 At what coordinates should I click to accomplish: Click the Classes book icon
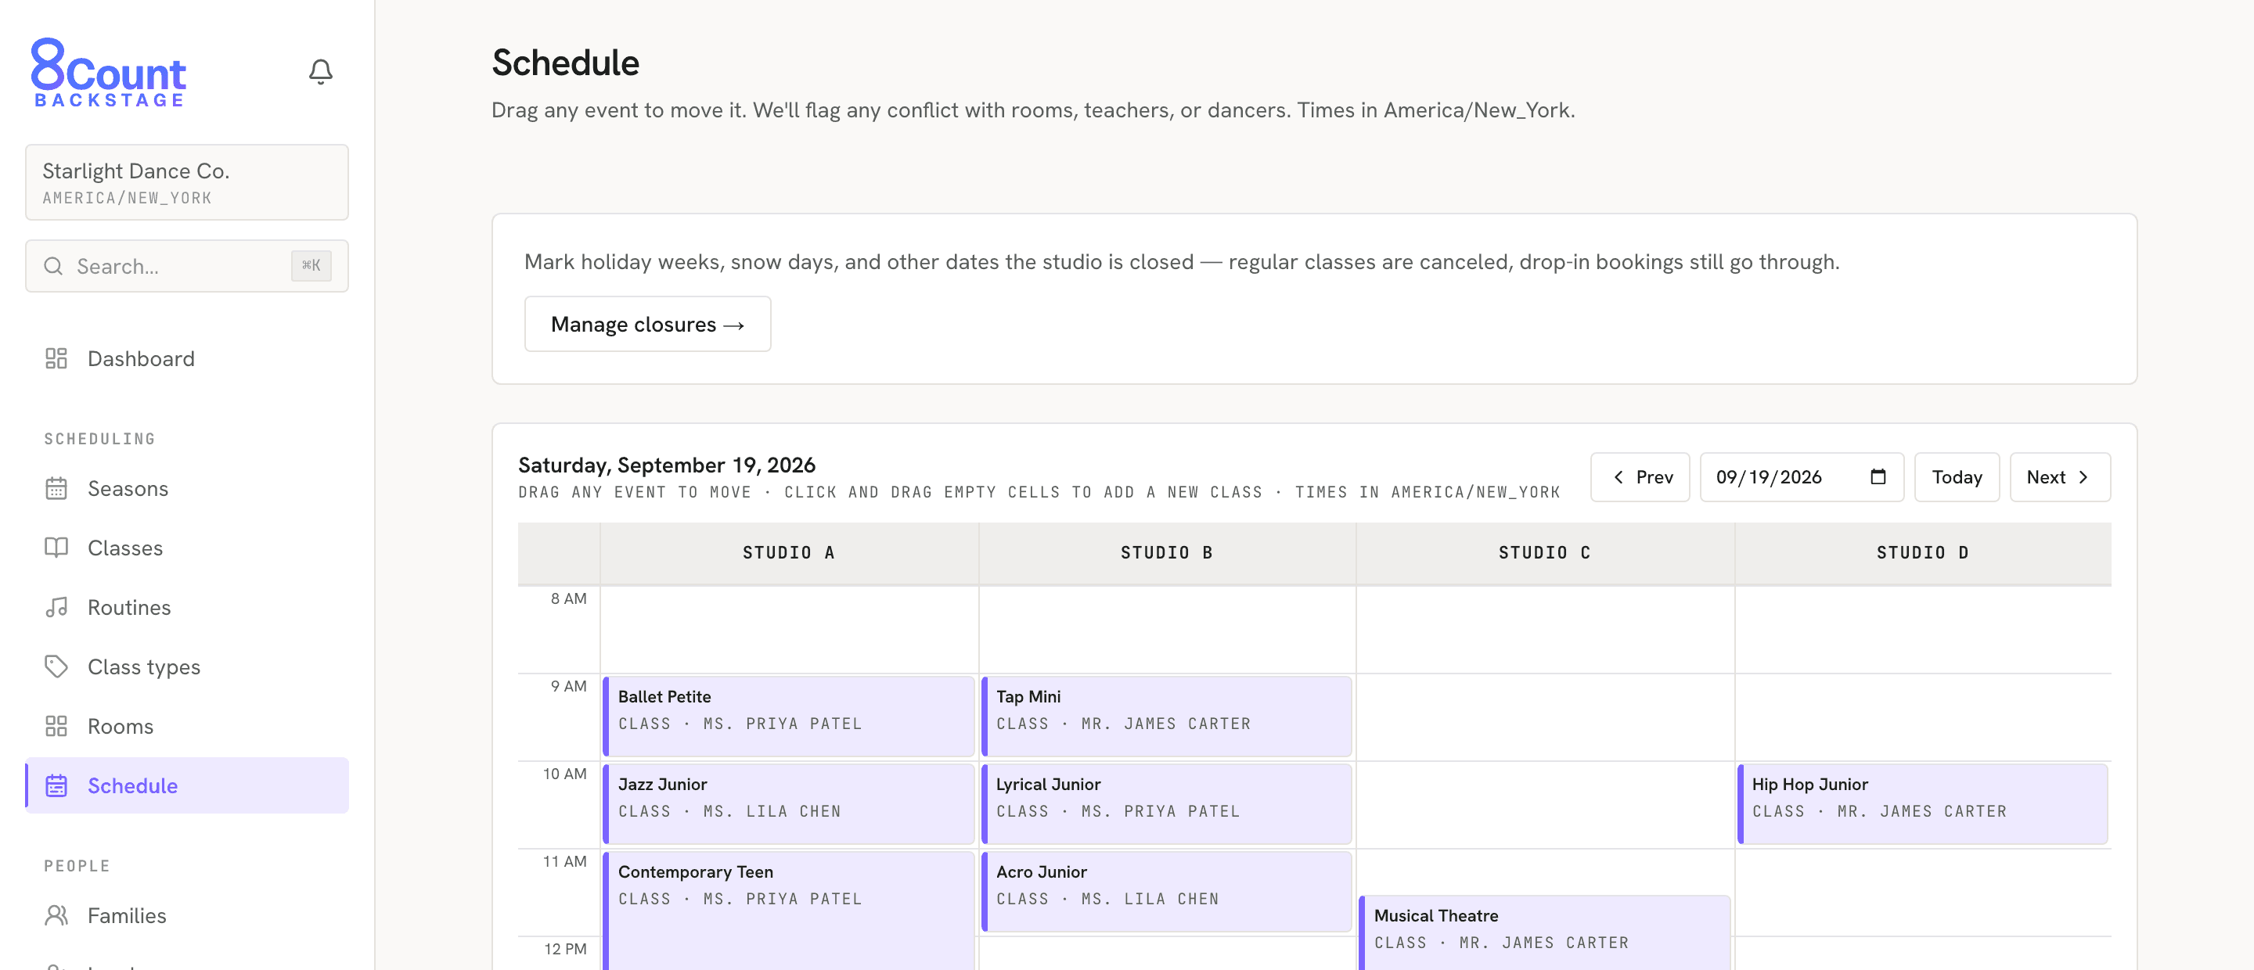(x=56, y=548)
